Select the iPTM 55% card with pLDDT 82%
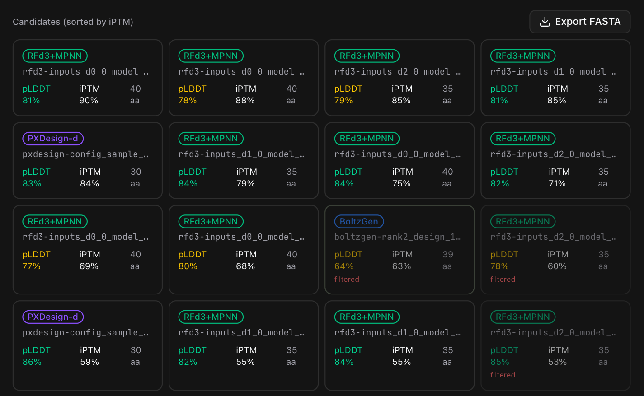Viewport: 644px width, 396px height. (244, 345)
